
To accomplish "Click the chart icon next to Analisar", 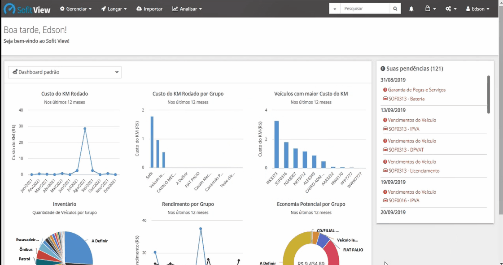I will 175,9.
